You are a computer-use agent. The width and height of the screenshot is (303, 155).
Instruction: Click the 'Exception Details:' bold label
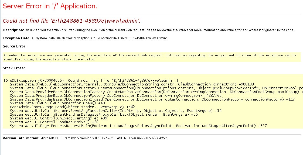tap(19, 38)
